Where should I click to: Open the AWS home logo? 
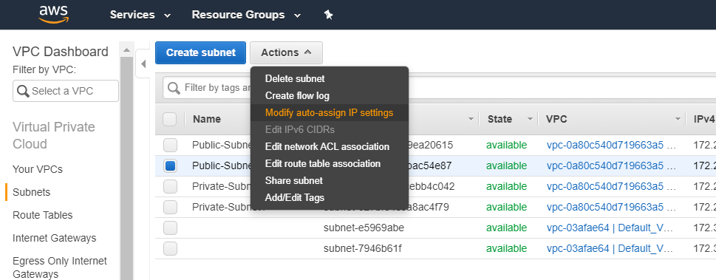click(x=53, y=15)
